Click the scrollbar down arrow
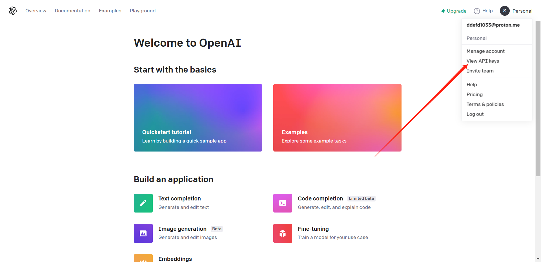Image resolution: width=541 pixels, height=262 pixels. (x=538, y=259)
